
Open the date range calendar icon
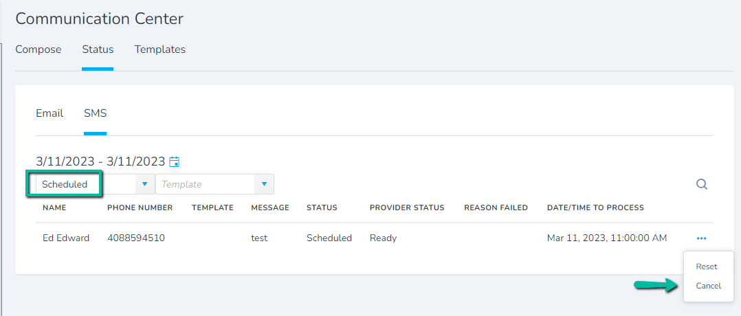click(175, 161)
